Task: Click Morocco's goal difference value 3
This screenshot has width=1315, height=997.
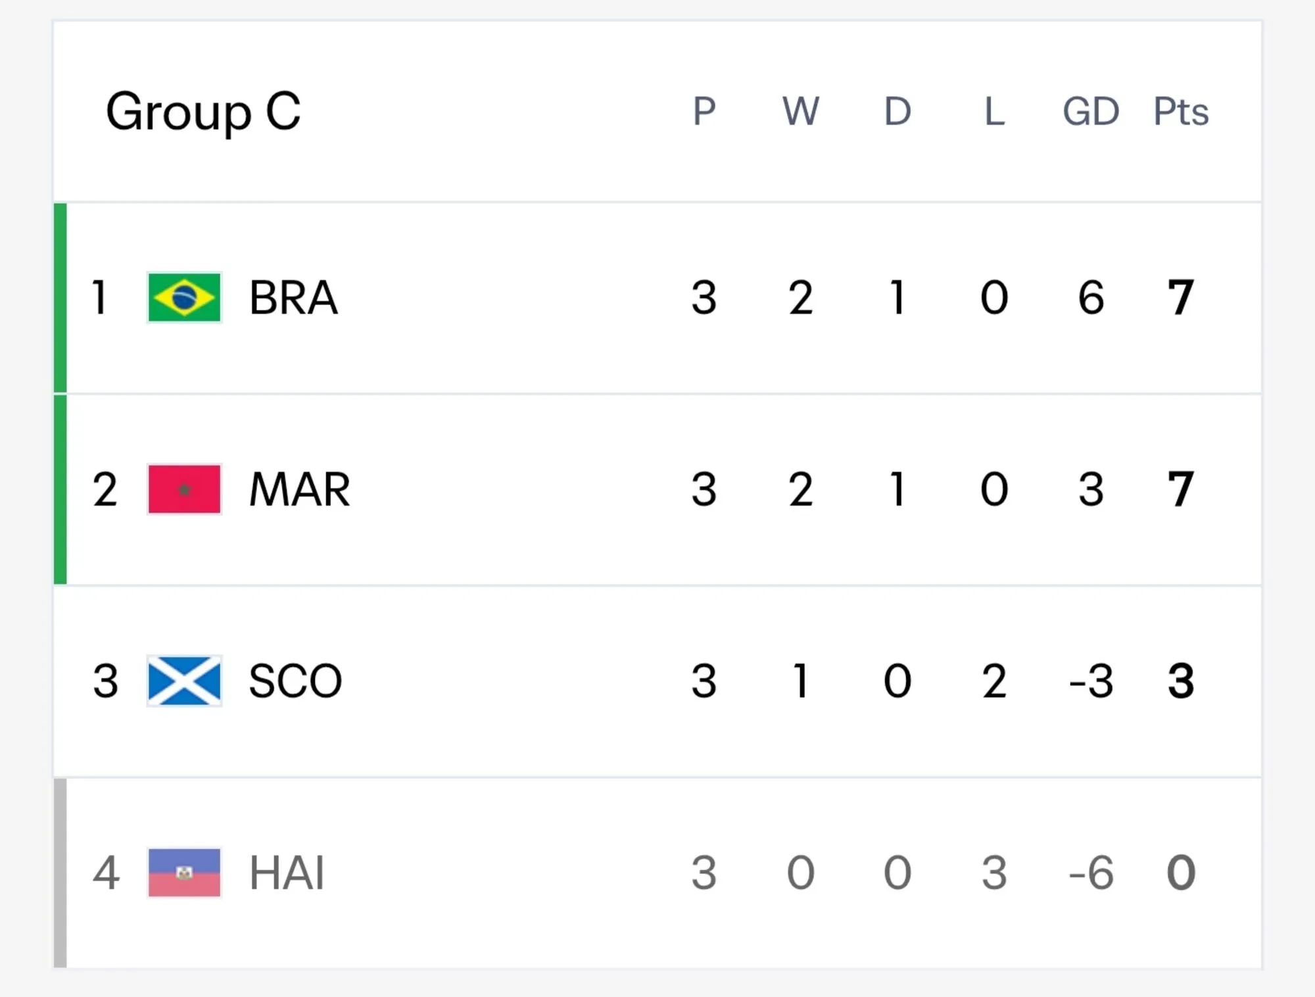Action: [x=1091, y=490]
